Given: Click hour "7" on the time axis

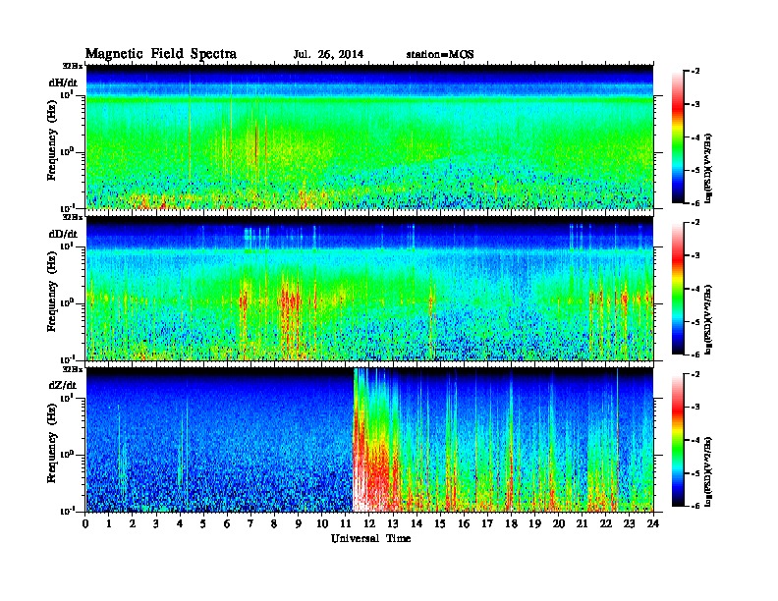Looking at the screenshot, I should [x=251, y=523].
